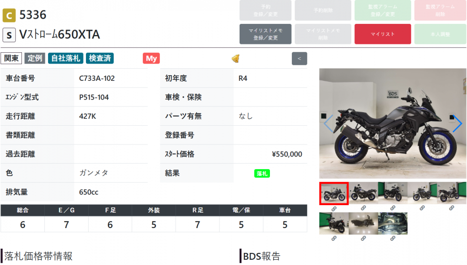Select the red-bordered first thumbnail
Screen dimensions: 467x265
click(334, 193)
